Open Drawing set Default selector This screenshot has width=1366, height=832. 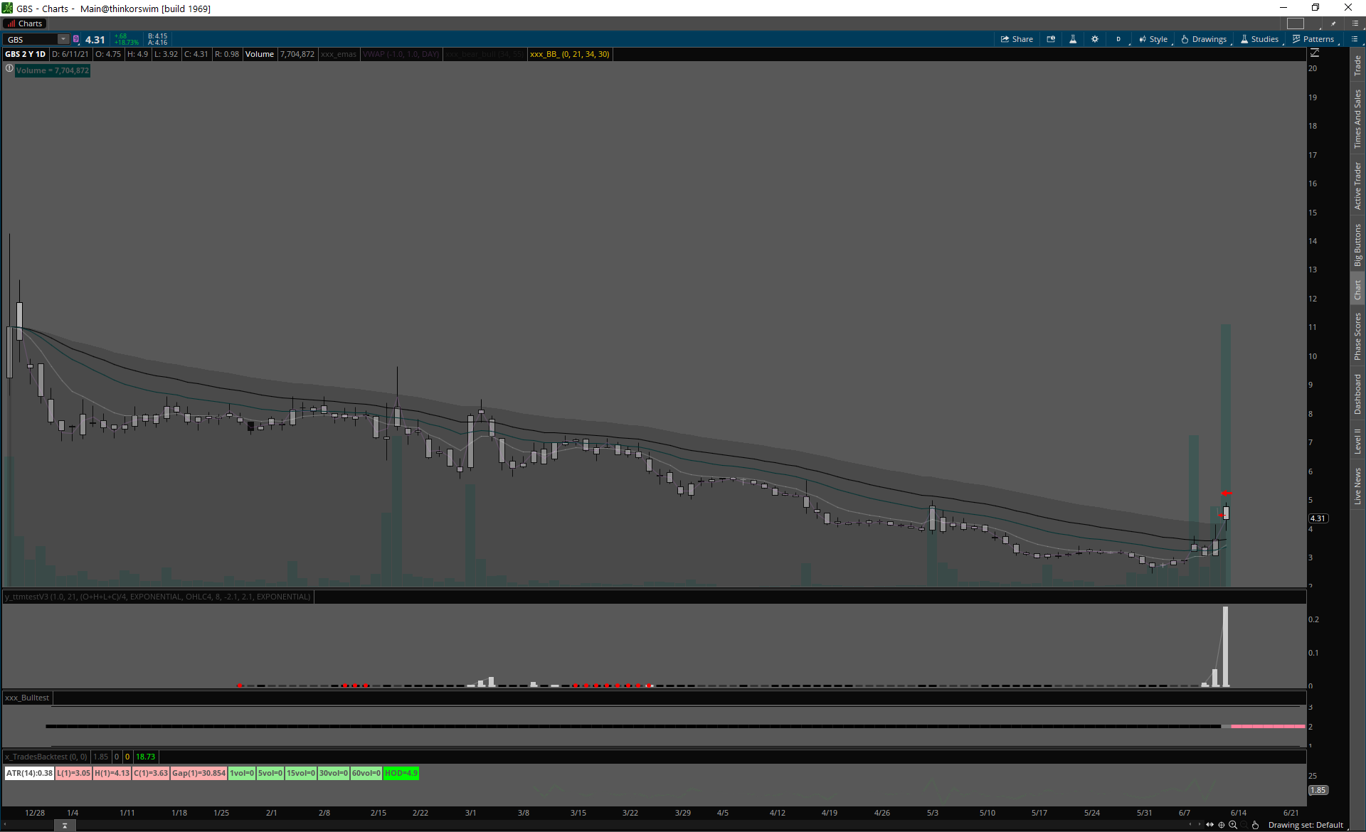(1305, 825)
